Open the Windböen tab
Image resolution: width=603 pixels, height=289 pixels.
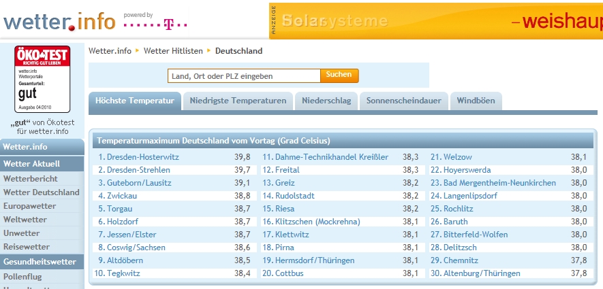coord(475,101)
